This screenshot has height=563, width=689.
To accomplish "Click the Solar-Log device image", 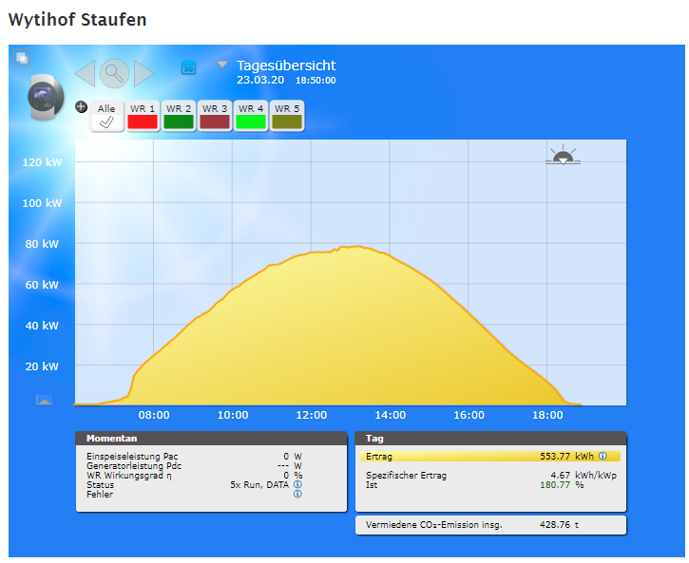I will [x=46, y=97].
